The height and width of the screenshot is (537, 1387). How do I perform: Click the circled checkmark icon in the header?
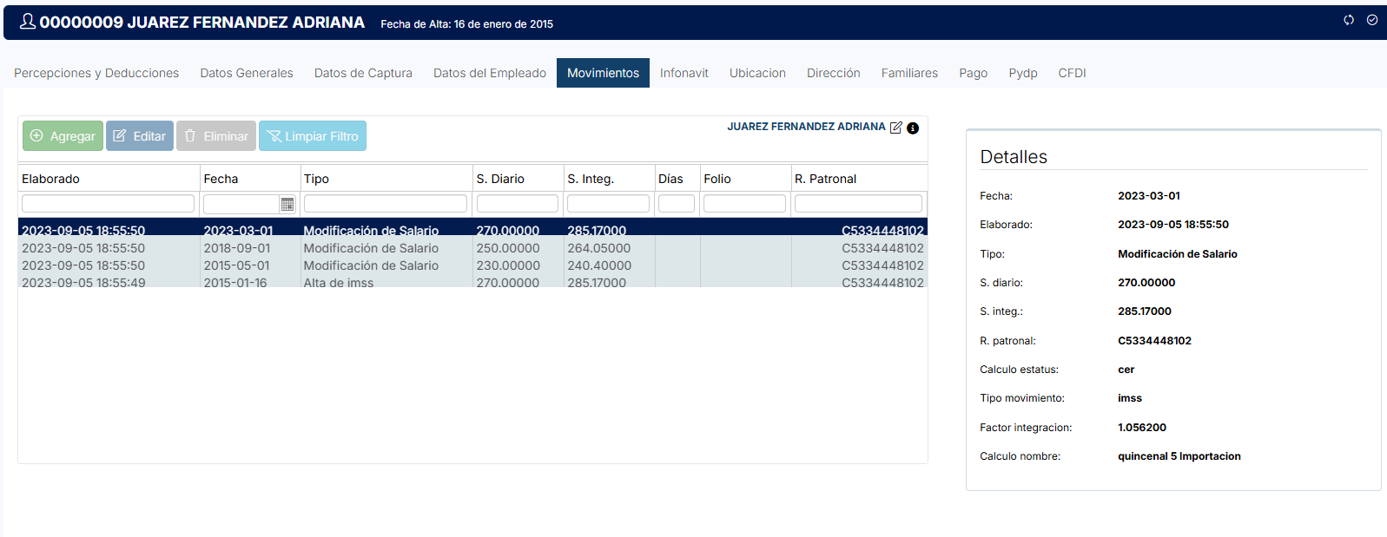coord(1372,20)
